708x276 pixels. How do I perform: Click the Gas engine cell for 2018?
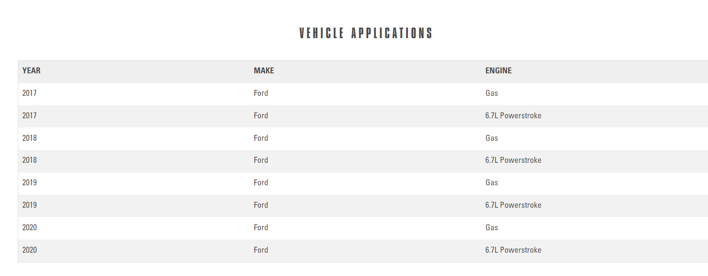pyautogui.click(x=492, y=138)
